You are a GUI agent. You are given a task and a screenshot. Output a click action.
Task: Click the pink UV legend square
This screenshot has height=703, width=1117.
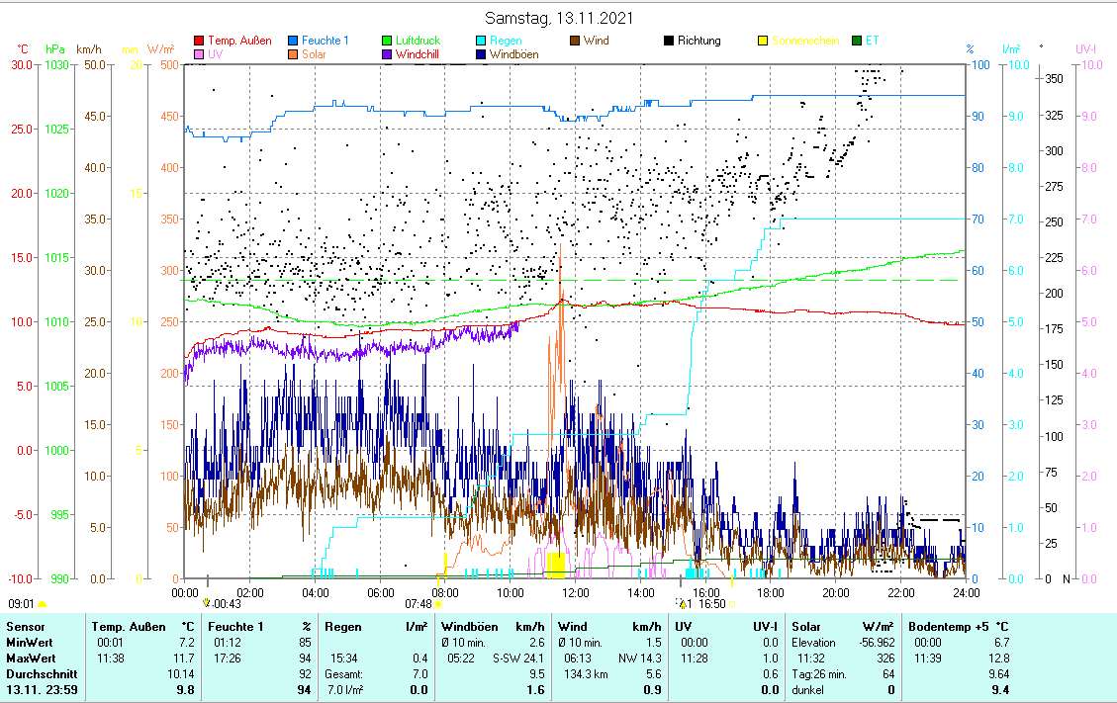[200, 55]
